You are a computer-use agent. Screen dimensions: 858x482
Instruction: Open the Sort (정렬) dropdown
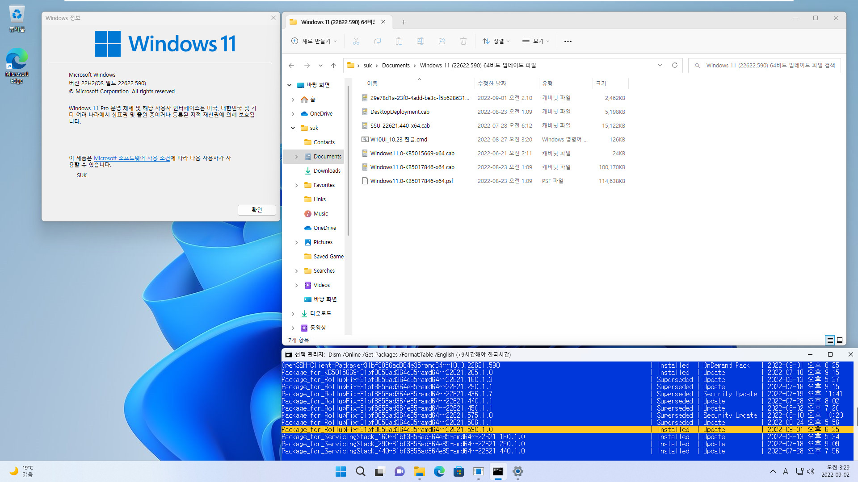[x=496, y=41]
